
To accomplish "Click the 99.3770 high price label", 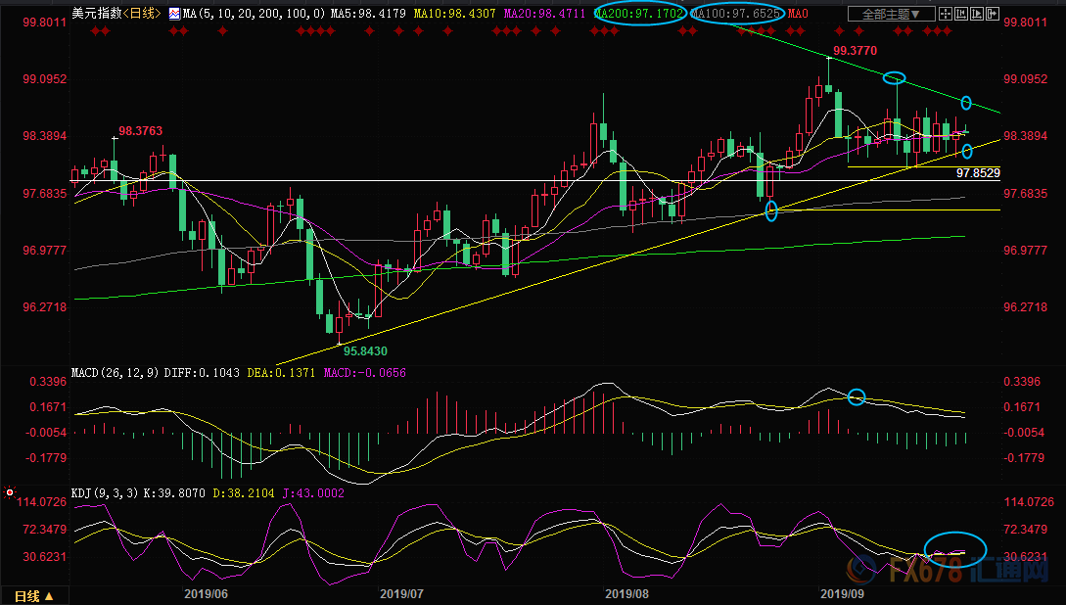I will pyautogui.click(x=854, y=49).
